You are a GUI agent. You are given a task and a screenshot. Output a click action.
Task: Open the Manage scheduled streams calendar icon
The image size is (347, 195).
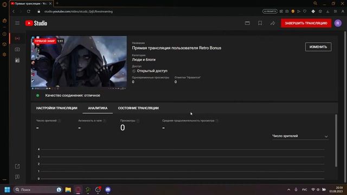tap(17, 60)
